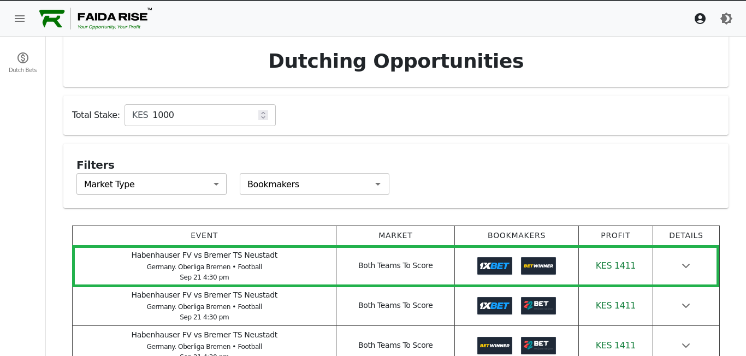Expand details for the highlighted 1xBet-BetWinner opportunity
The height and width of the screenshot is (356, 746).
point(686,266)
